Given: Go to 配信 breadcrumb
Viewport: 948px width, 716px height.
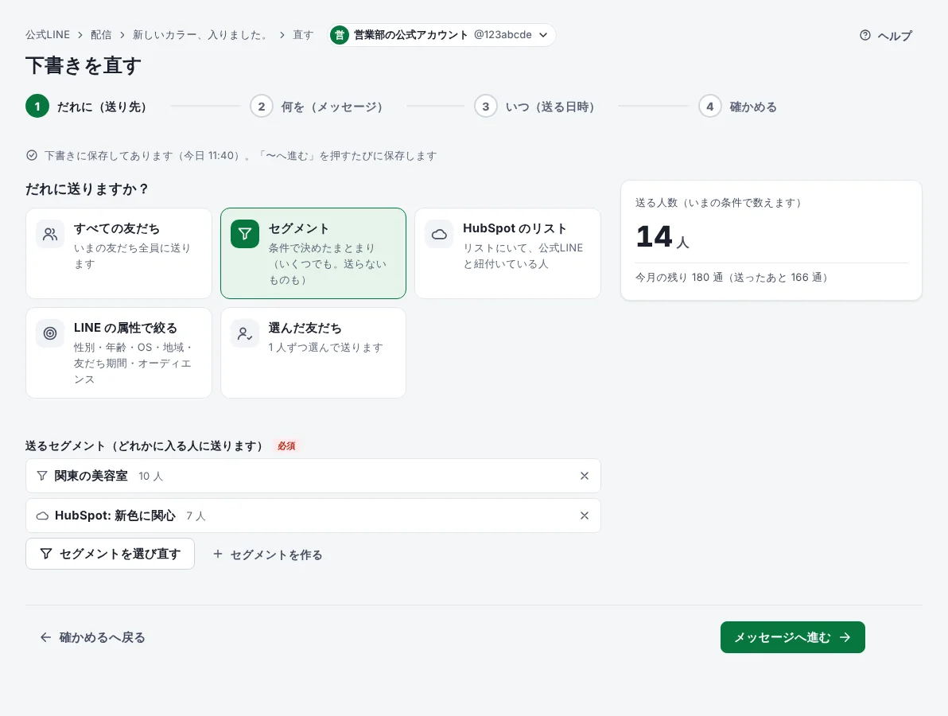Looking at the screenshot, I should [101, 35].
